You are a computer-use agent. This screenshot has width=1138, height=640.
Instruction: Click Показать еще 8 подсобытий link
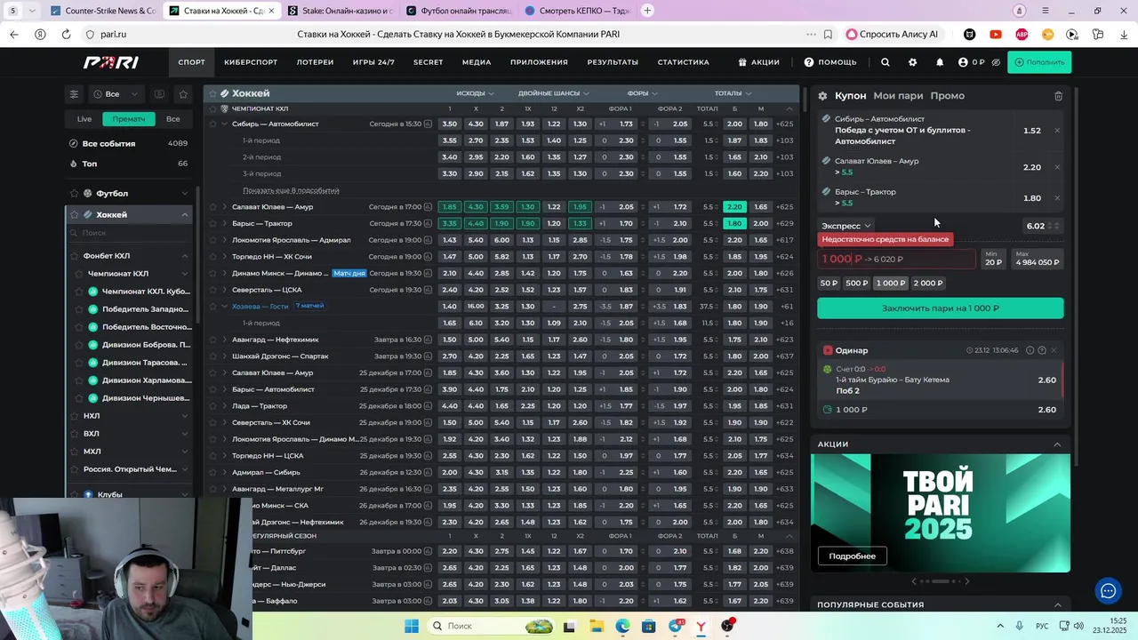pyautogui.click(x=291, y=191)
